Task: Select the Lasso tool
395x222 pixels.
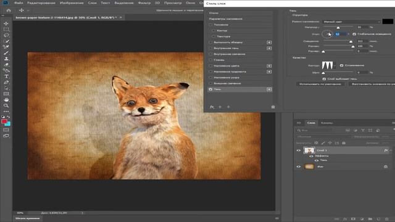Action: click(6, 35)
